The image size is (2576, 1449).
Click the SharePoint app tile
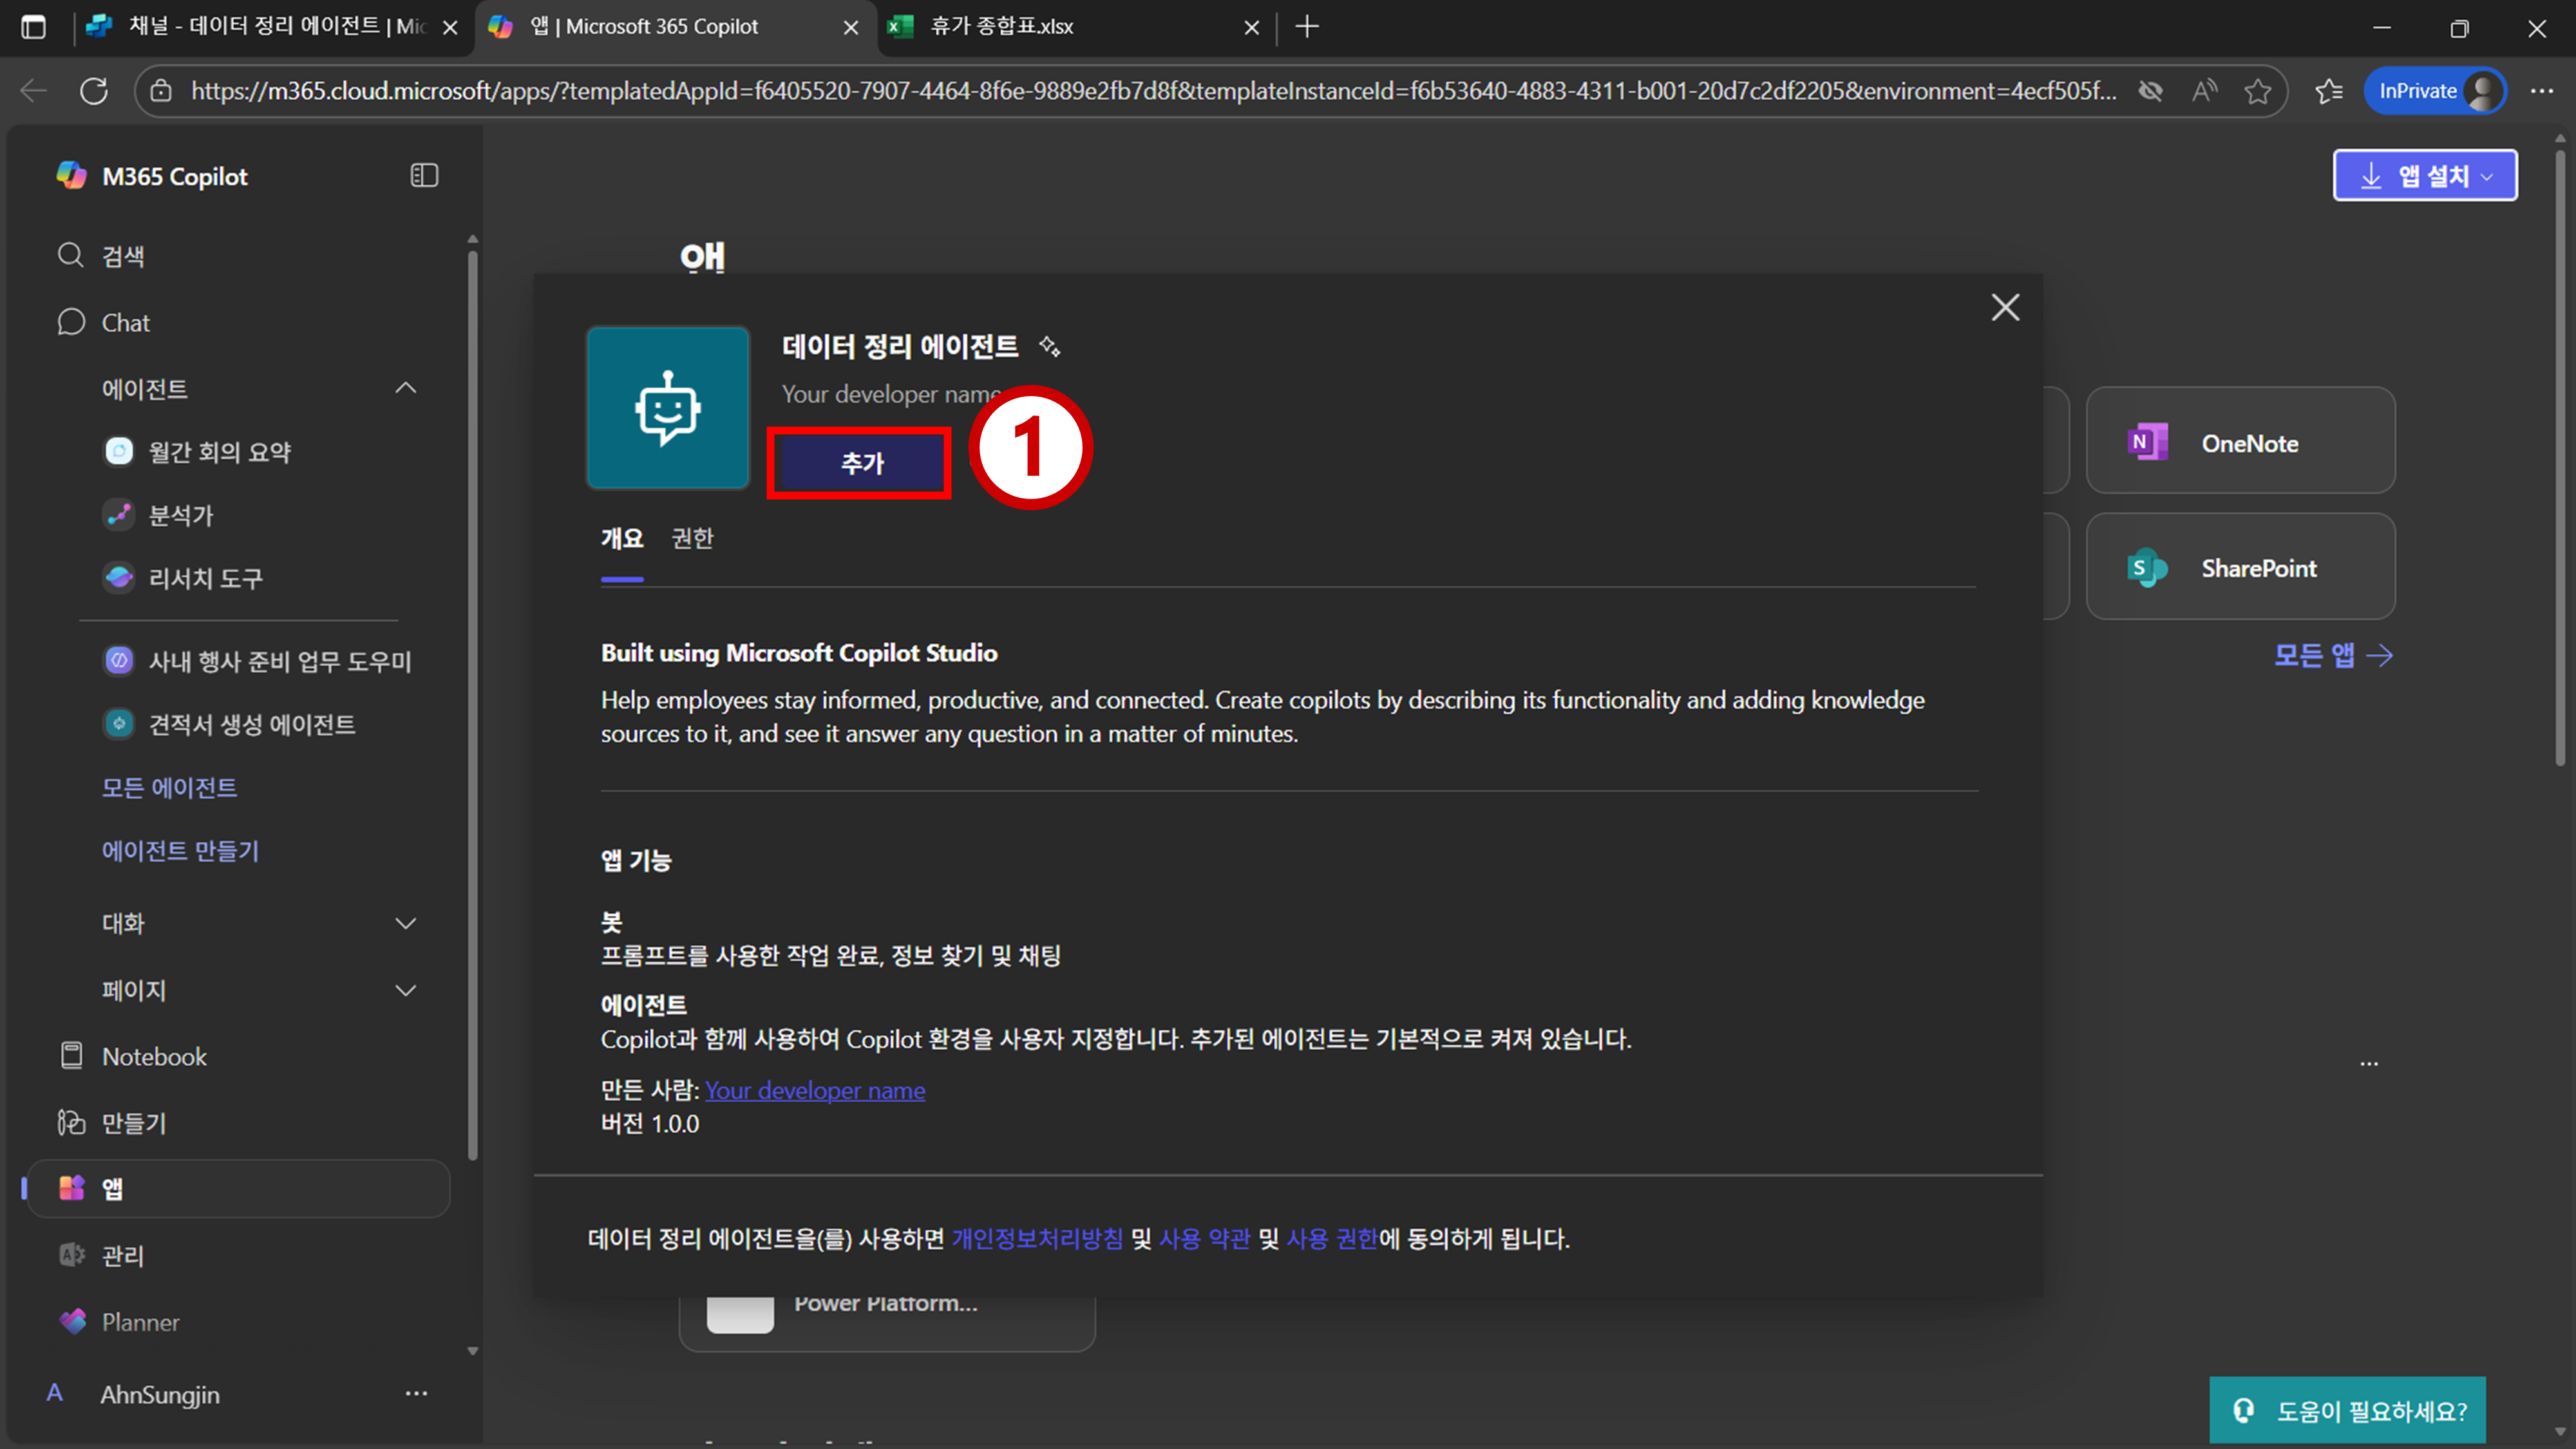click(x=2240, y=567)
